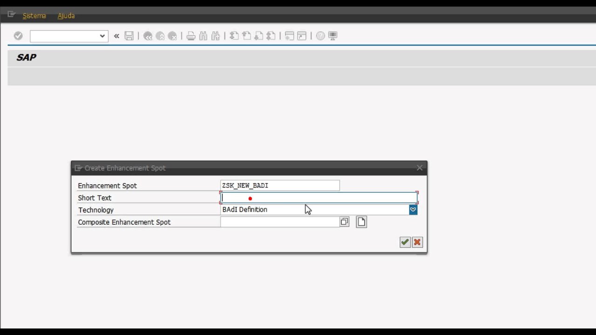Click the dialog title bar menu icon

pos(78,168)
